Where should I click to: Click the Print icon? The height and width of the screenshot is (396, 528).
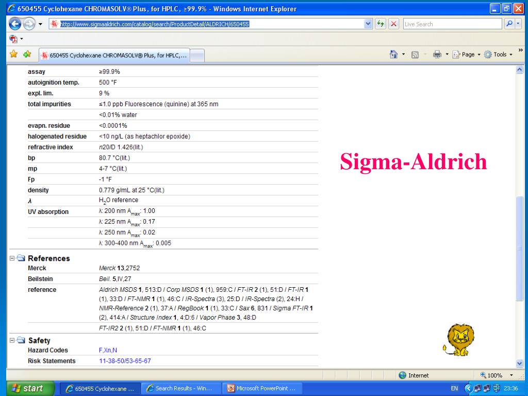click(437, 54)
